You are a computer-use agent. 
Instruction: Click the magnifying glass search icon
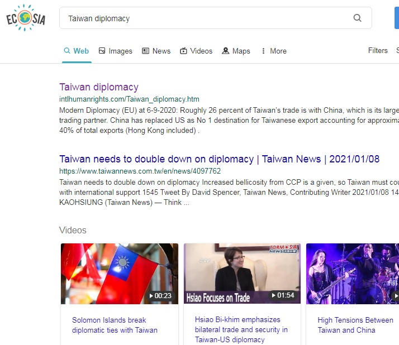(x=358, y=18)
